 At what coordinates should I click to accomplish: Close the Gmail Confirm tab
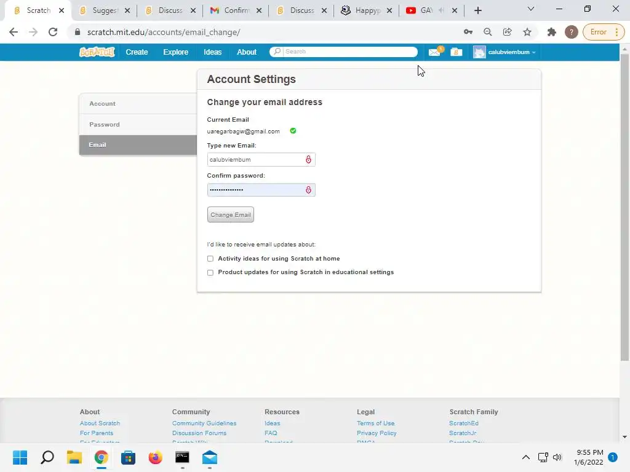click(x=259, y=10)
